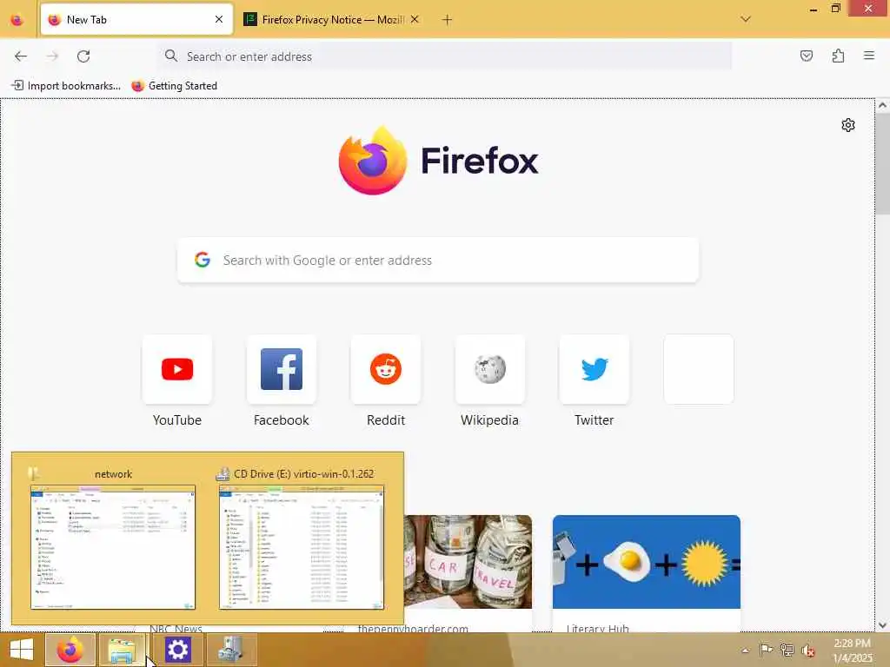Click the computer device taskbar icon
The width and height of the screenshot is (890, 667).
[x=231, y=650]
